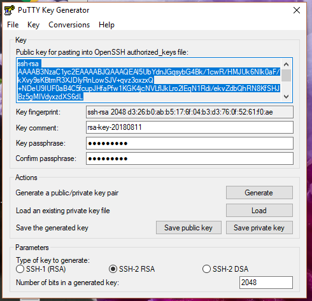Screen dimensions: 312x301
Task: Click the PuTTY Key Generator title bar icon
Action: click(x=9, y=10)
